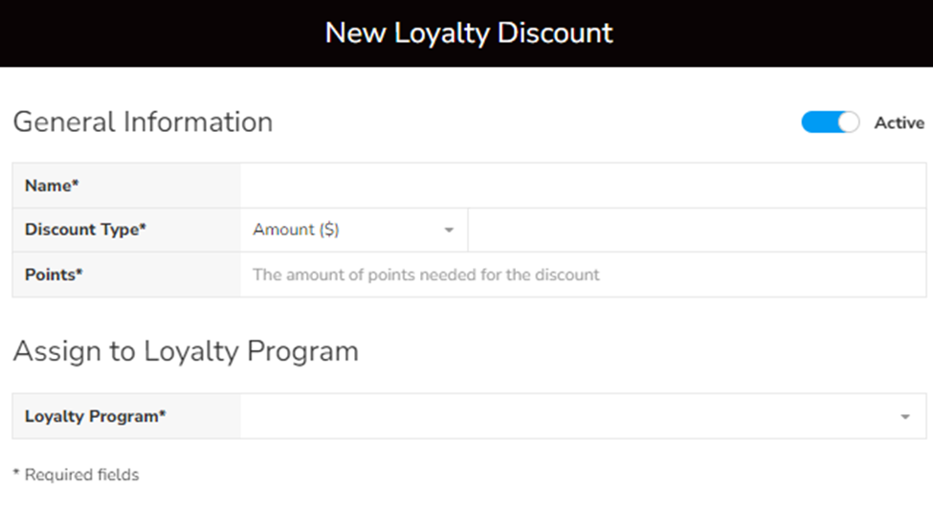This screenshot has width=933, height=508.
Task: Click the Assign to Loyalty Program heading
Action: coord(186,351)
